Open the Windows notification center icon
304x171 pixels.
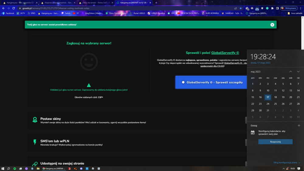(x=299, y=169)
